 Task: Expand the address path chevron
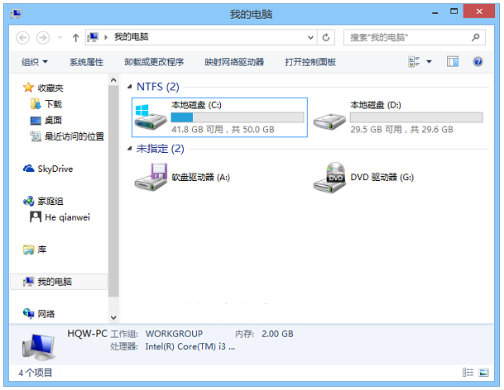105,37
